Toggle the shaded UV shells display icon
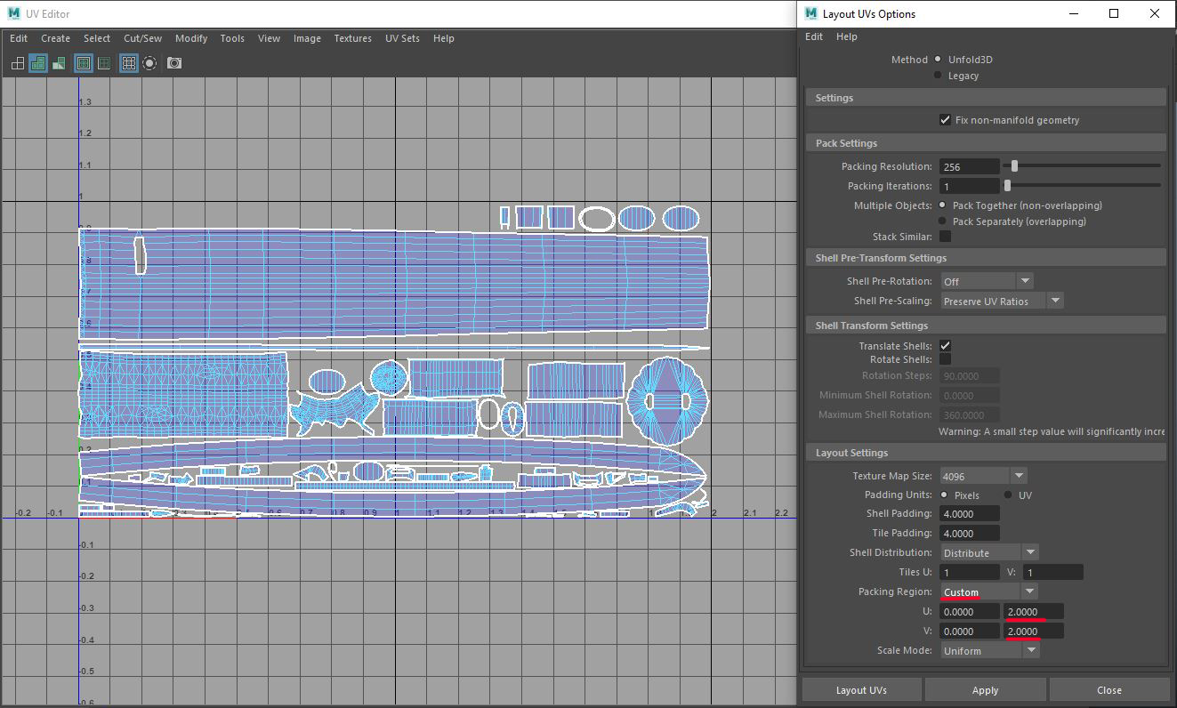 click(37, 63)
